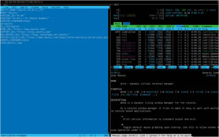Image resolution: width=219 pixels, height=137 pixels.
Task: Select the I/O tab in htop
Action: pyautogui.click(x=127, y=24)
